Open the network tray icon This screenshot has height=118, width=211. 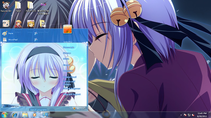click(x=189, y=115)
